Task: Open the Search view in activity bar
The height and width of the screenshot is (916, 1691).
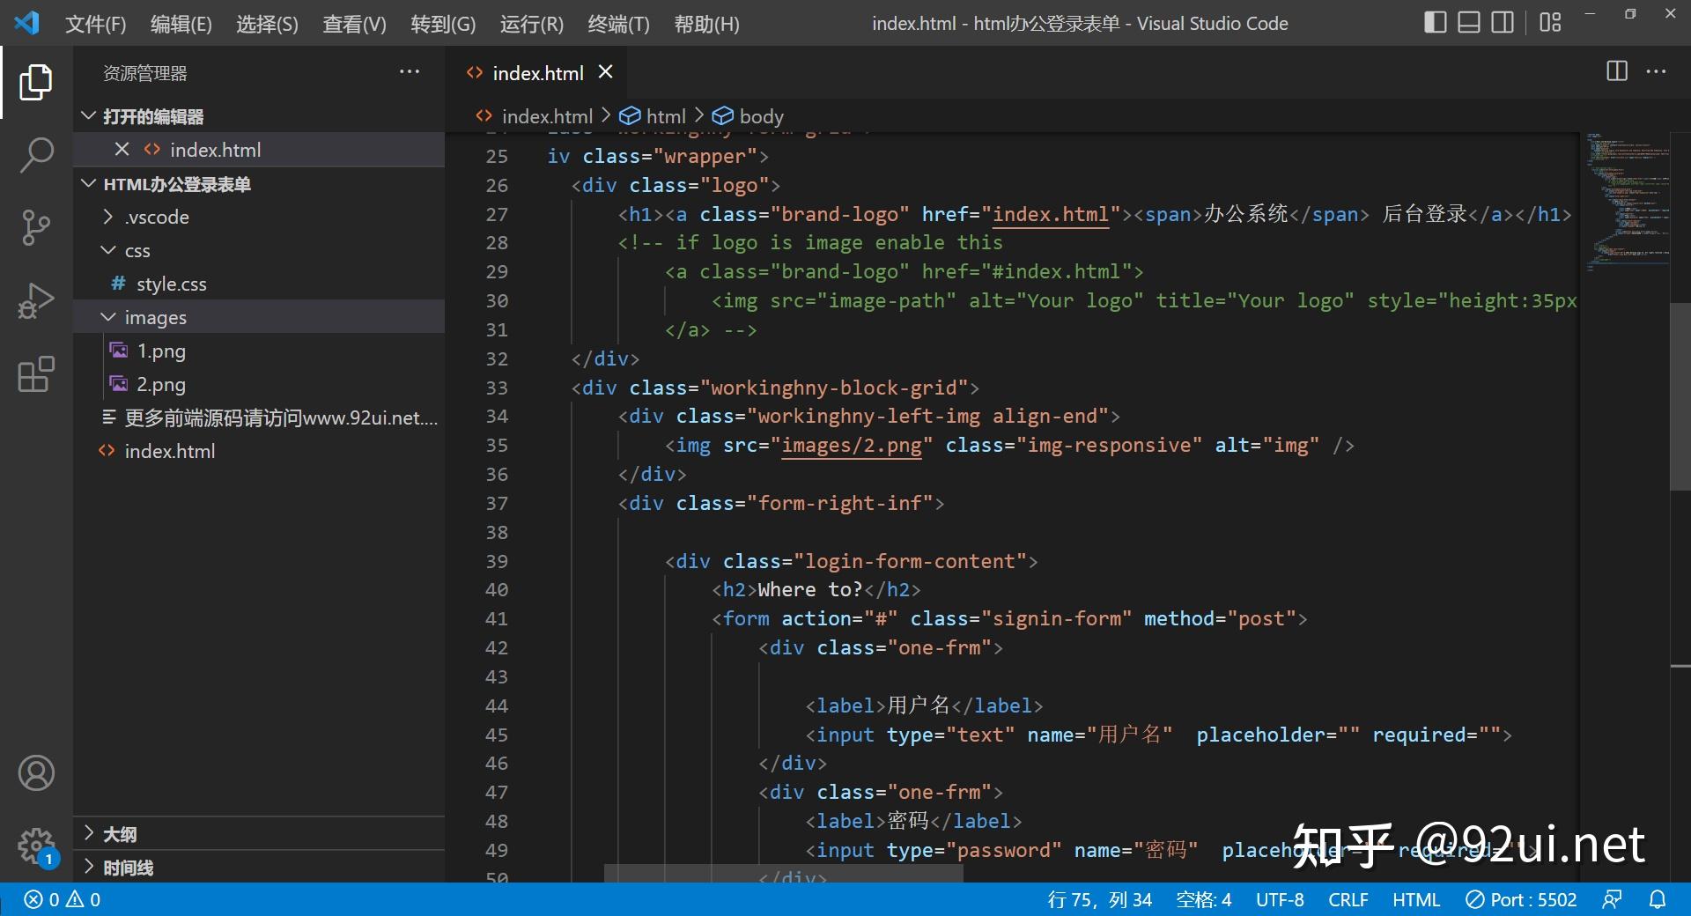Action: 36,155
